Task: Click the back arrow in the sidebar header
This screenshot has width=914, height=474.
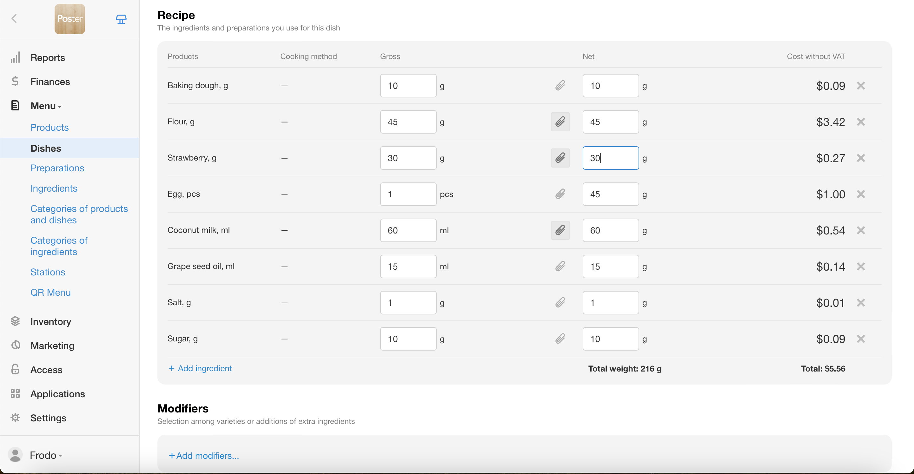Action: (14, 18)
